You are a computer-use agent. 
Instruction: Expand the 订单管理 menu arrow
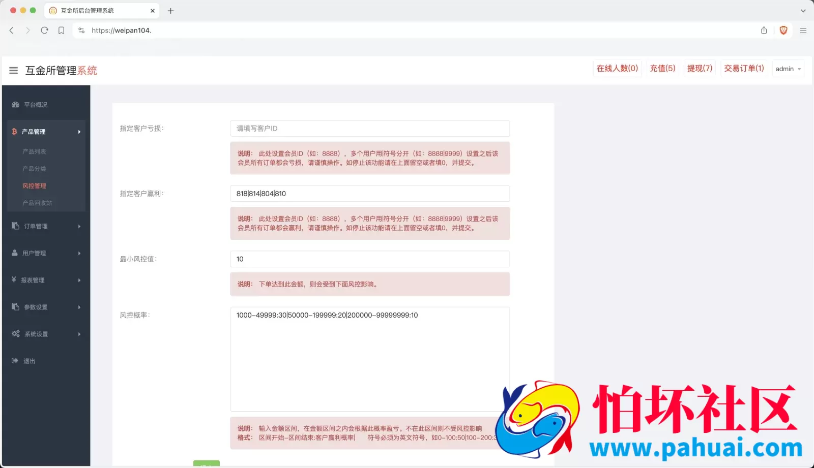point(79,226)
